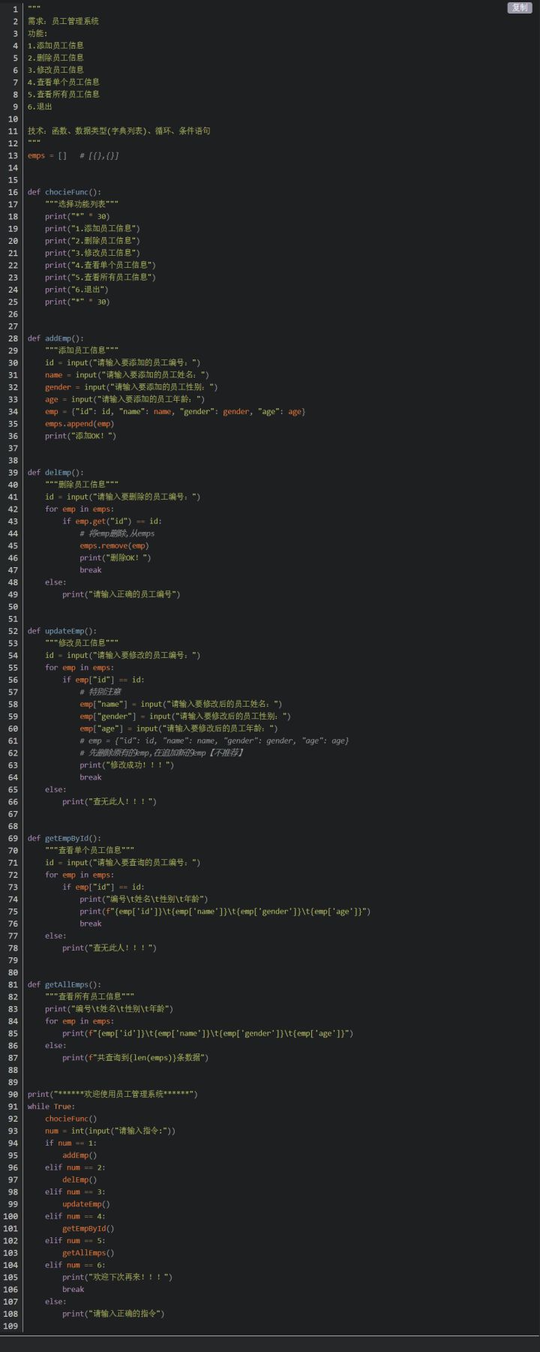
Task: Click print("修改成功！！！") line
Action: coord(127,765)
